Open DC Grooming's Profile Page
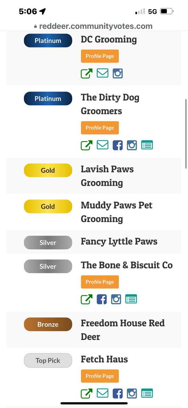This screenshot has height=408, width=188. coord(100,56)
